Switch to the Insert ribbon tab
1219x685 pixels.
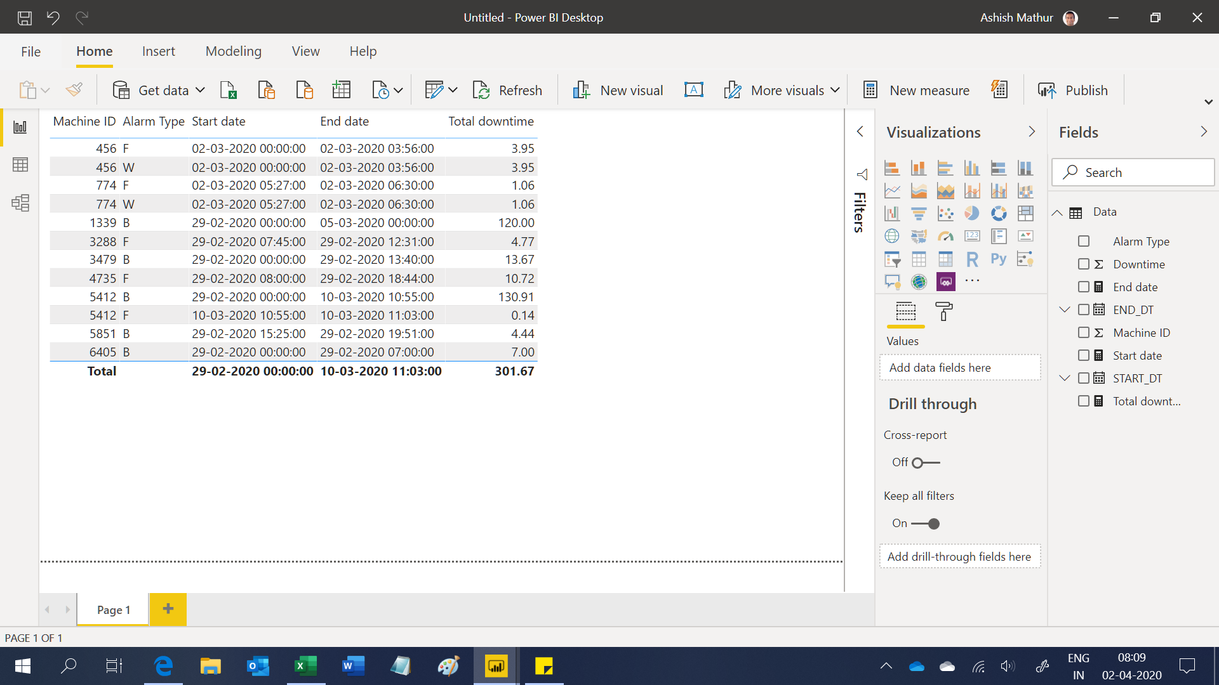click(x=159, y=51)
